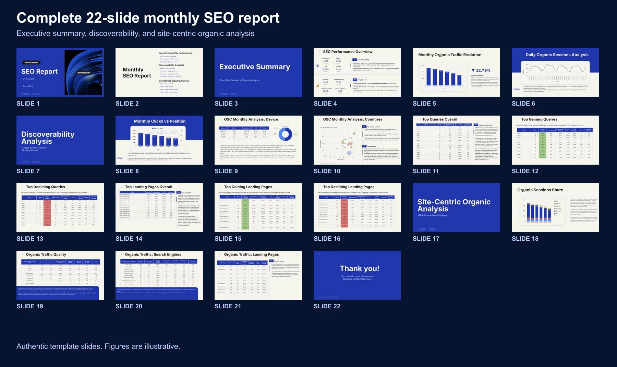Click the Markfact.com link on Thank you slide
Screen dimensions: 617x367
364,279
